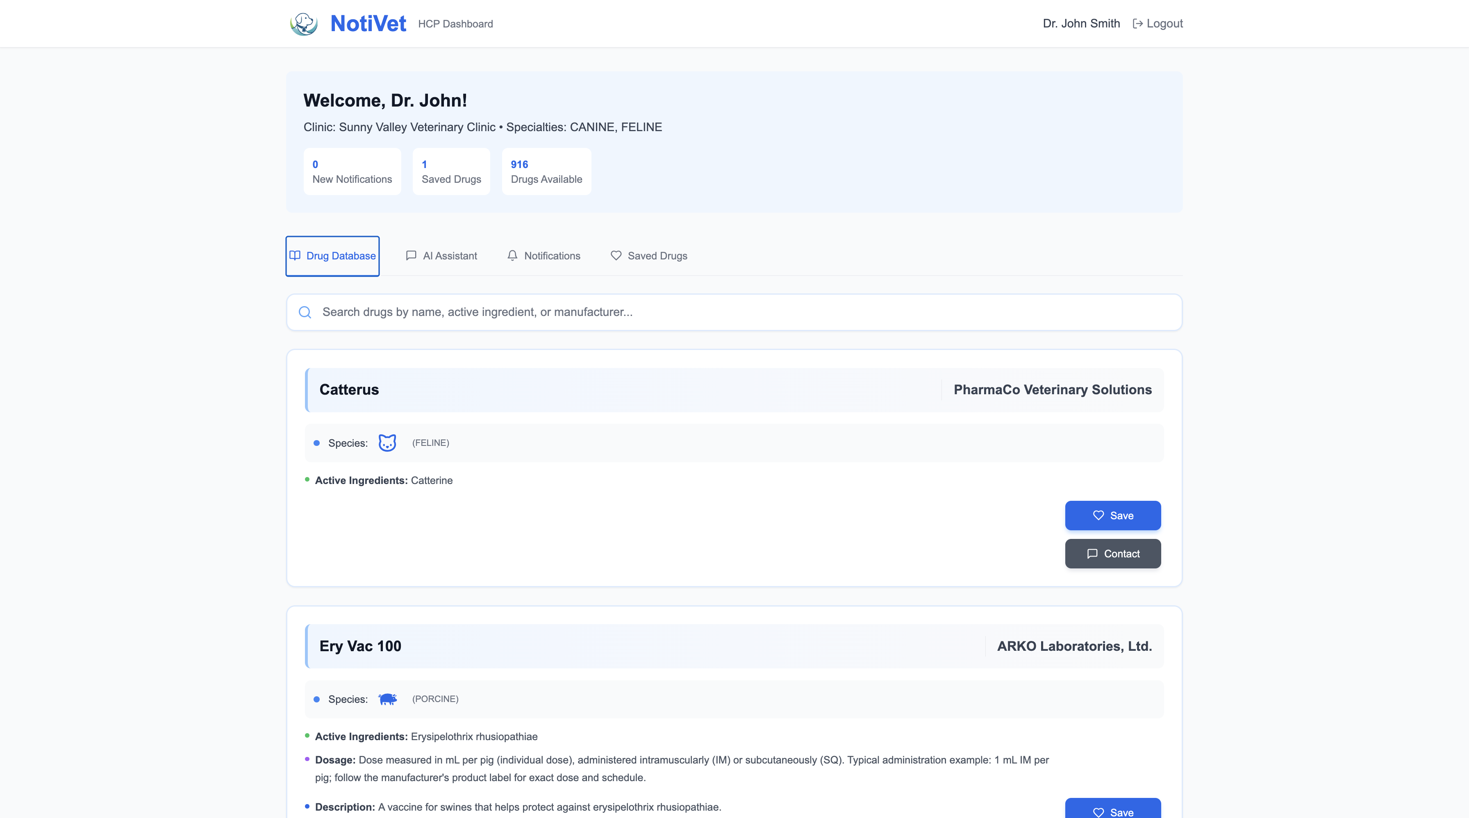
Task: Click the bell icon on Notifications tab
Action: point(512,256)
